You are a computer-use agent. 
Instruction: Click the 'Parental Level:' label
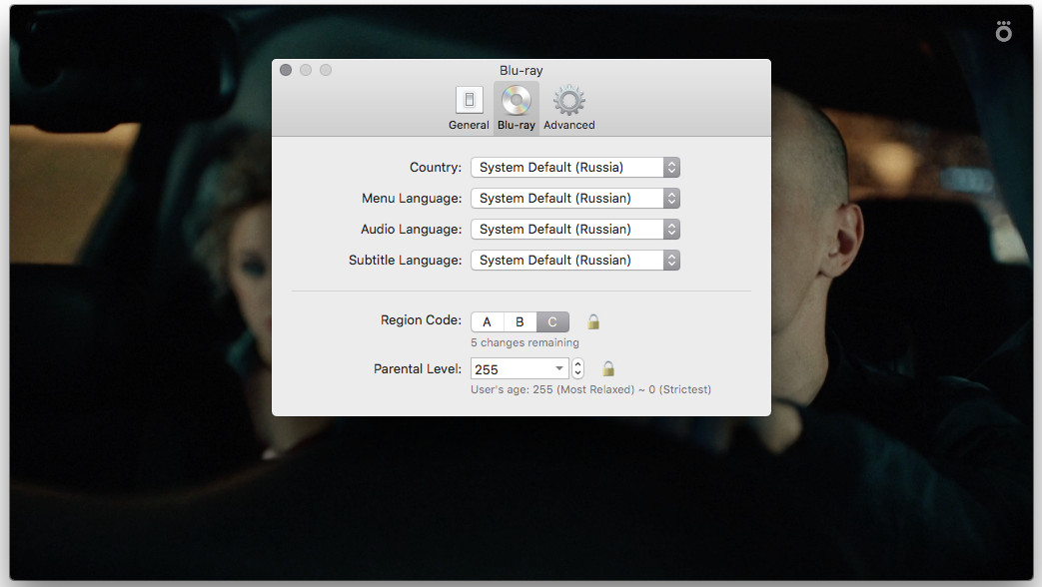pyautogui.click(x=418, y=368)
